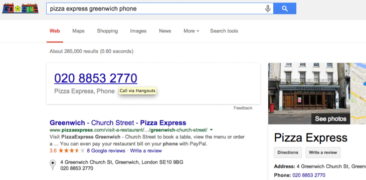Open the Google doodle logo
The height and width of the screenshot is (180, 366).
click(x=21, y=8)
